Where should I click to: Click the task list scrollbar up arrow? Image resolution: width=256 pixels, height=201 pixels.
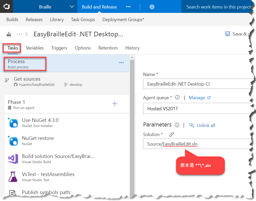click(x=132, y=57)
